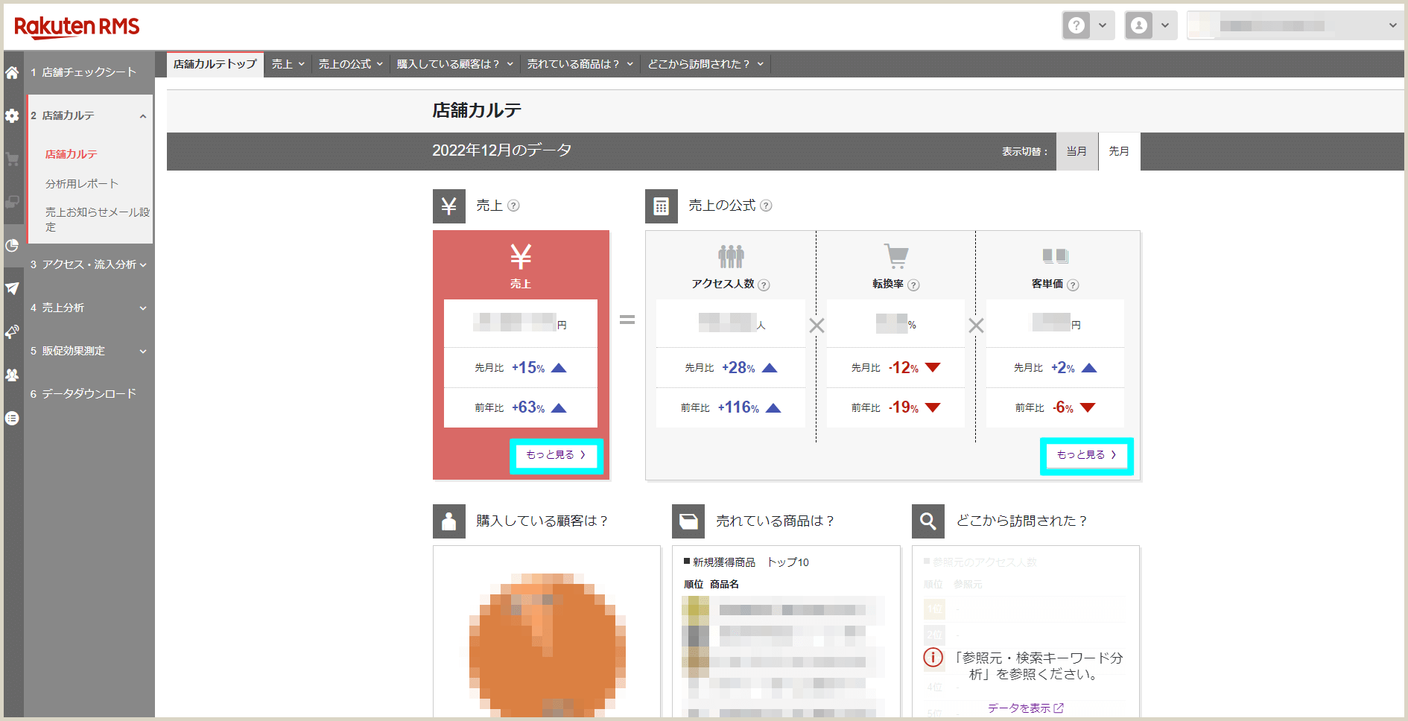Click もっと見る in the red 売上 card
Viewport: 1408px width, 721px height.
click(556, 455)
